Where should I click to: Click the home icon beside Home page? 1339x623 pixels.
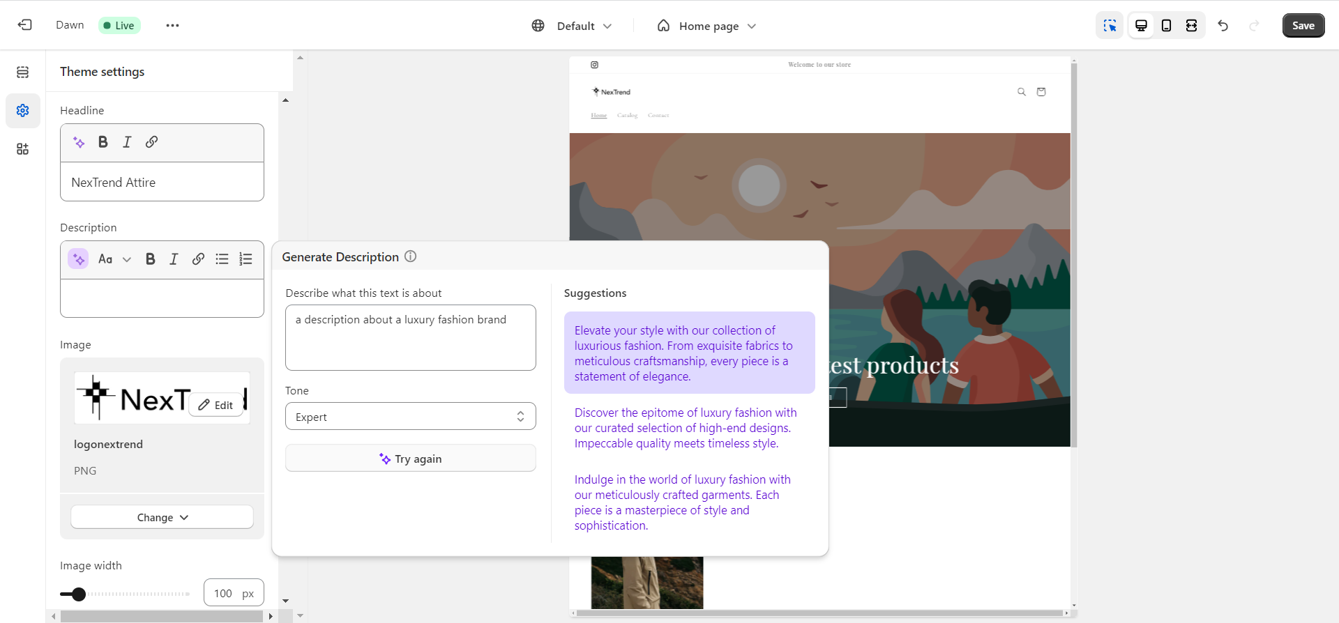click(663, 26)
